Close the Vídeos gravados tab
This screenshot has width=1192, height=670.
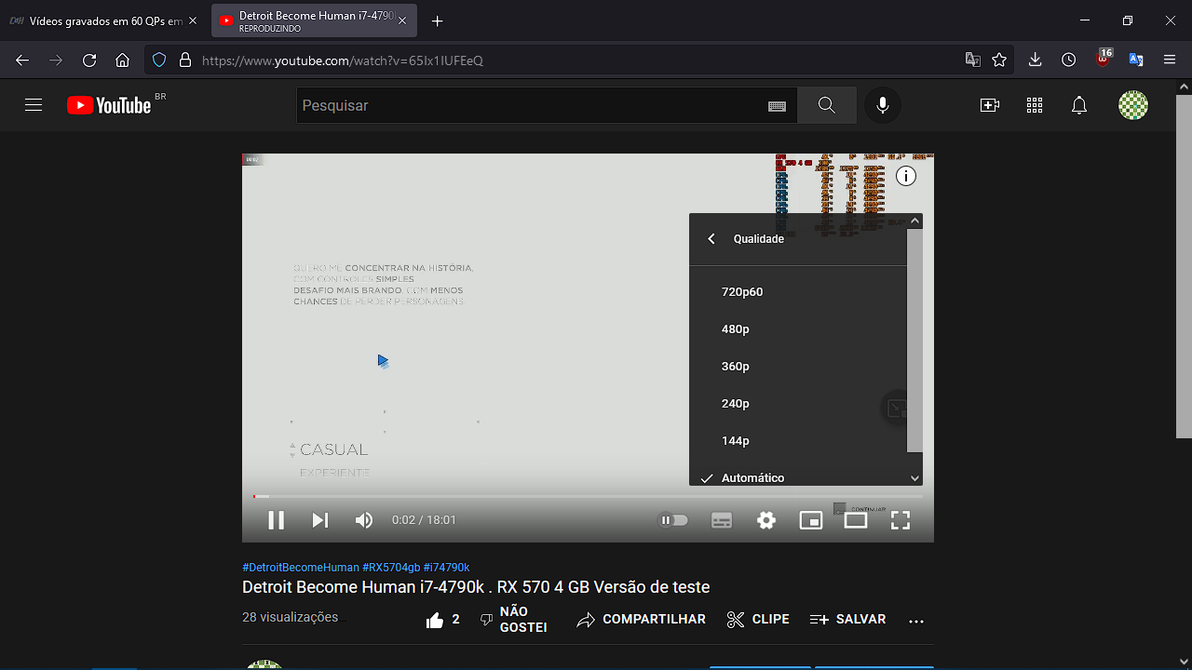193,20
